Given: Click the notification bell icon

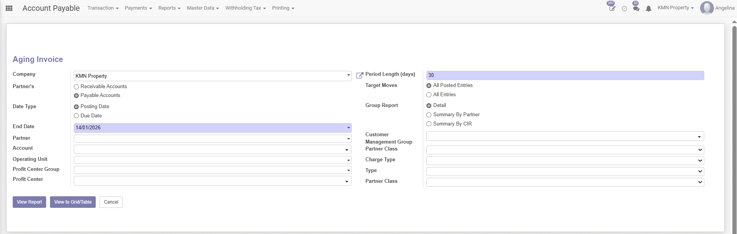Looking at the screenshot, I should click(649, 8).
